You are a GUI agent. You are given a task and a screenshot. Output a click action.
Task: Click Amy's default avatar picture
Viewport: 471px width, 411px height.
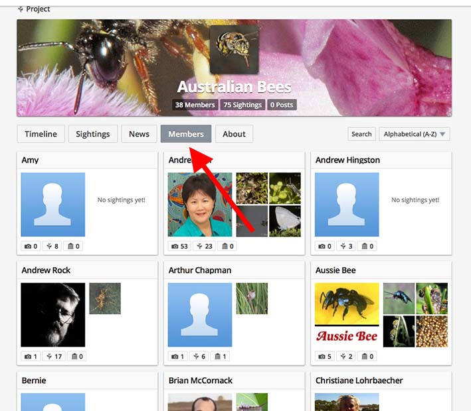[53, 204]
